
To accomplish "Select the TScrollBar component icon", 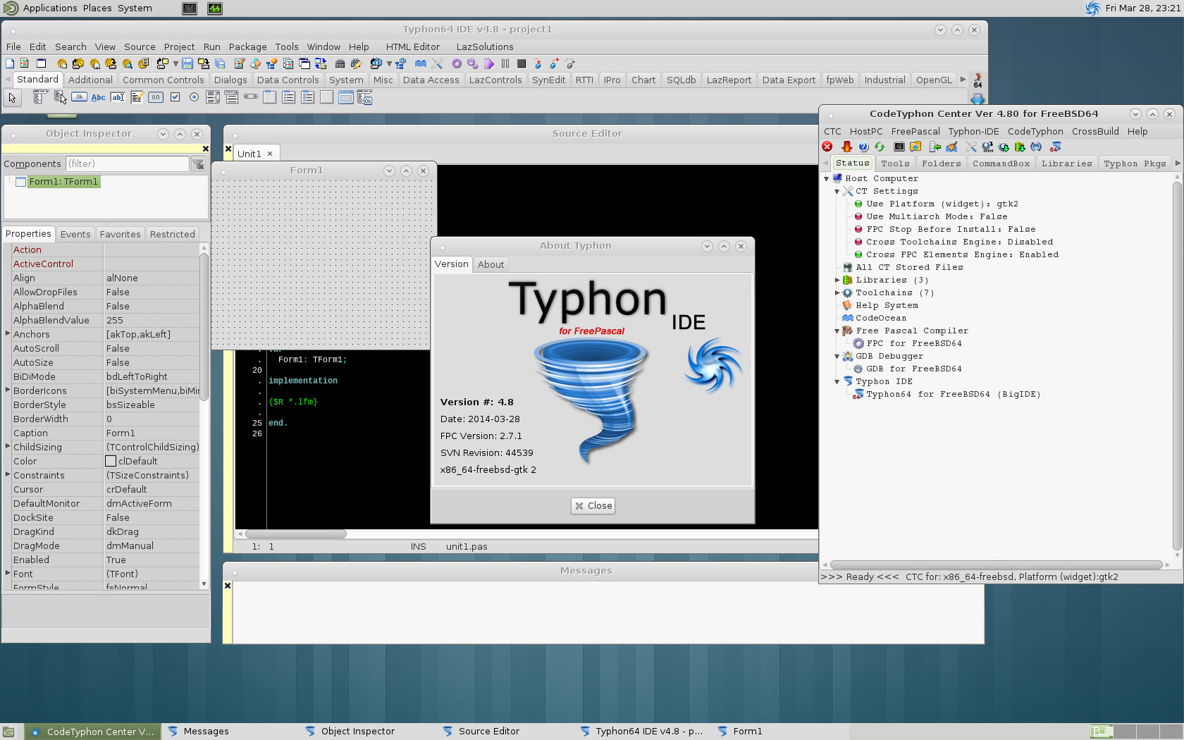I will pyautogui.click(x=251, y=97).
